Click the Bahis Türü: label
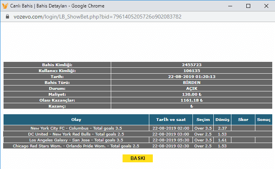The image size is (275, 169). 57,82
